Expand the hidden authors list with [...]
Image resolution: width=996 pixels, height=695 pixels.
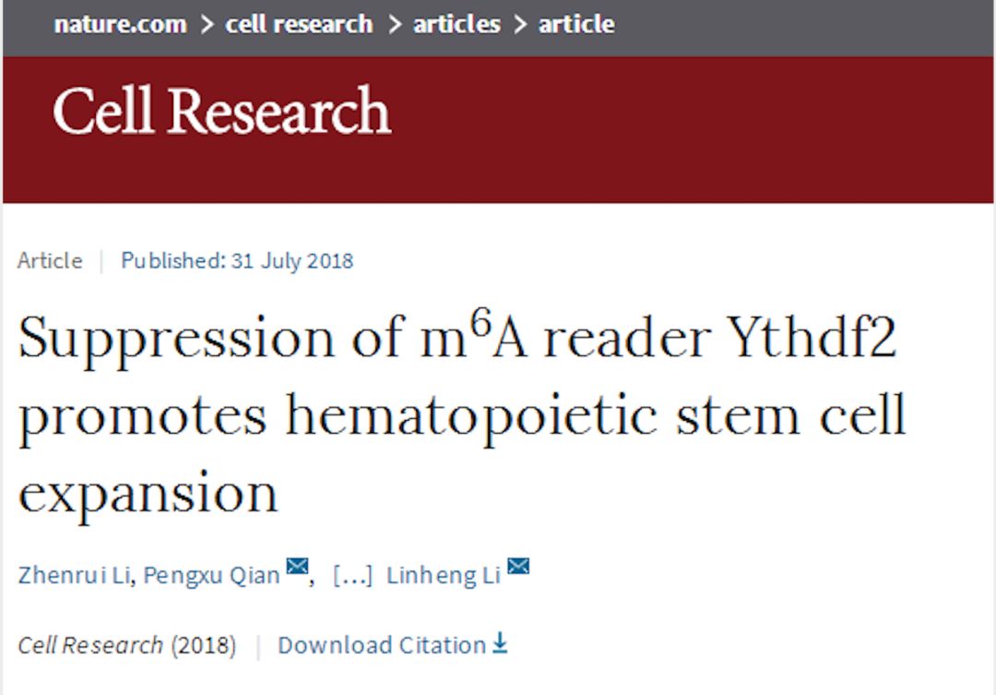(x=352, y=575)
